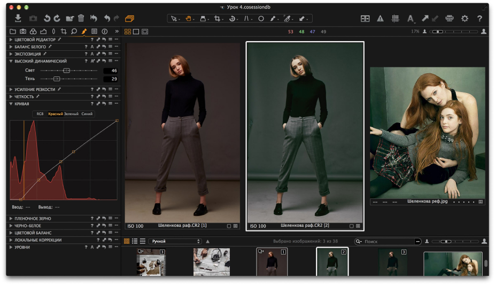Toggle checkbox under Шеленкова раф.CR2 [1]
Screen dimensions: 495x285
click(x=229, y=226)
